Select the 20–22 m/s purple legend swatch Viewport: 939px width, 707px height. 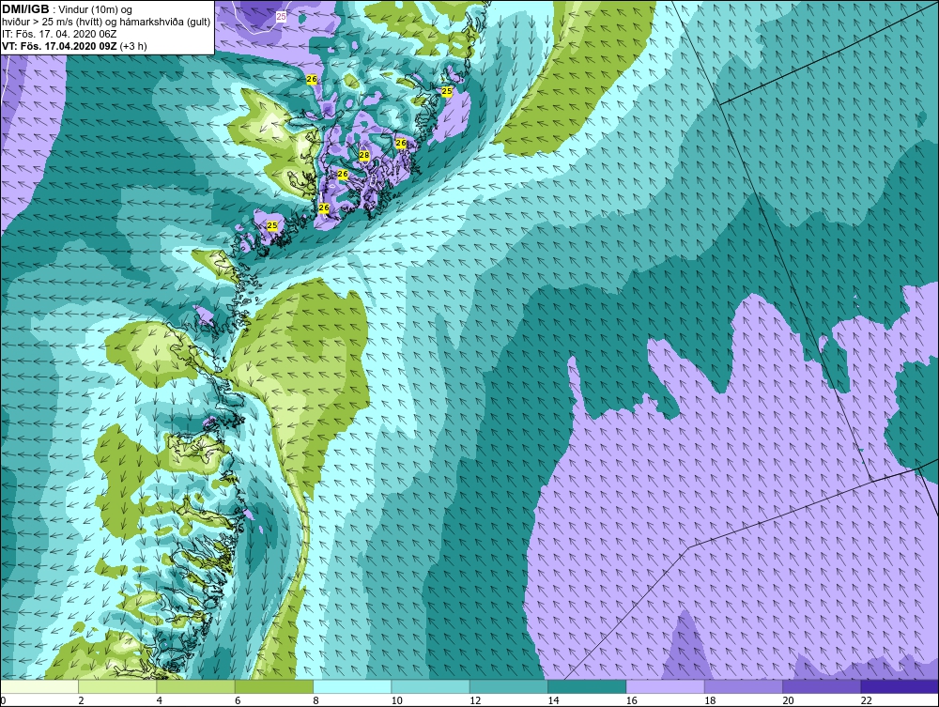tap(822, 686)
